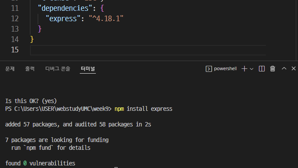
Task: Place cursor on empty line 15
Action: tap(148, 50)
